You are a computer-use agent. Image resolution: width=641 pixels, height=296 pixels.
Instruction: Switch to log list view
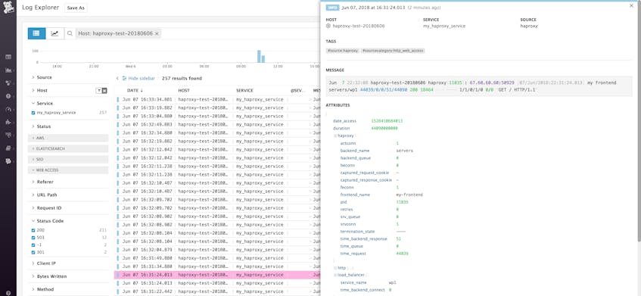click(x=37, y=33)
